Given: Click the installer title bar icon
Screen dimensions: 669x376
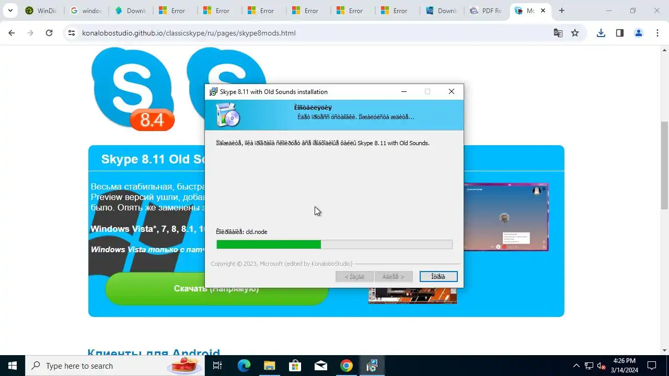Looking at the screenshot, I should point(213,91).
